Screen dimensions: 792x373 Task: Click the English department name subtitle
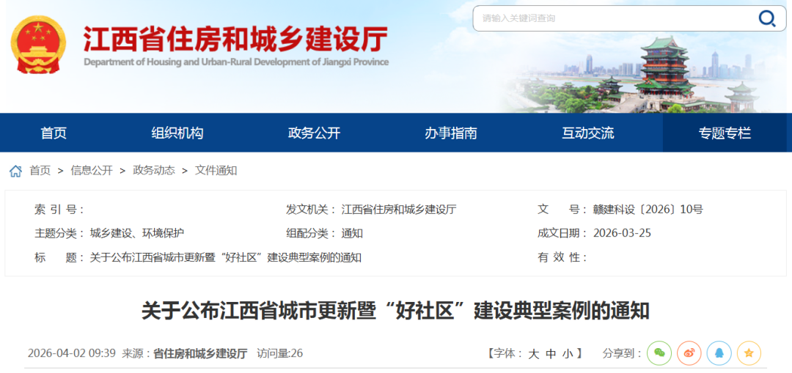[x=236, y=62]
